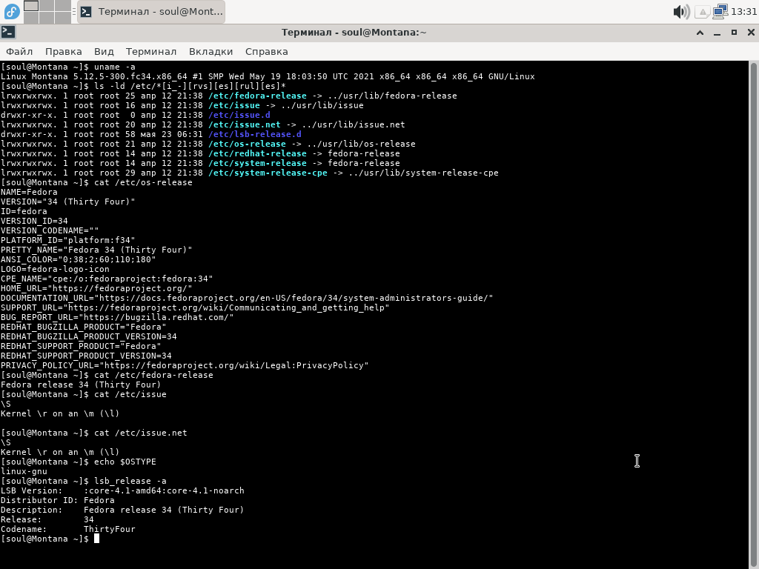The height and width of the screenshot is (569, 759).
Task: Click the NAME=Fedora line
Action: [x=29, y=192]
